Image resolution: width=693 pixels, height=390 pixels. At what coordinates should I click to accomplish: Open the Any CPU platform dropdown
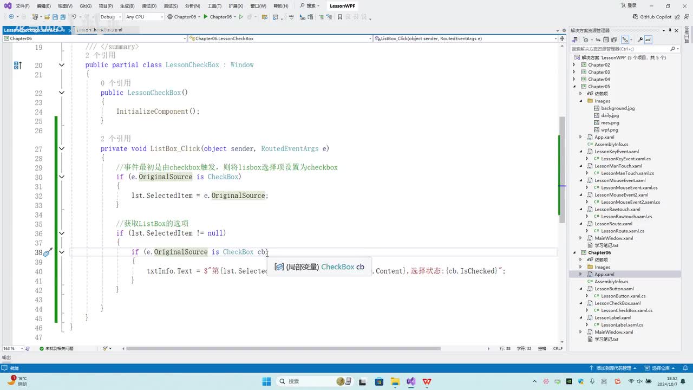144,17
